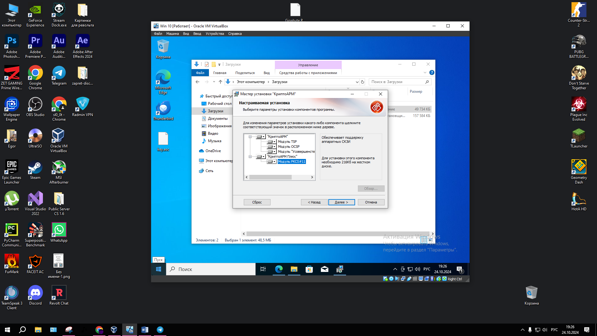Click the Explorer up-one-level arrow
This screenshot has width=597, height=336.
tap(220, 82)
